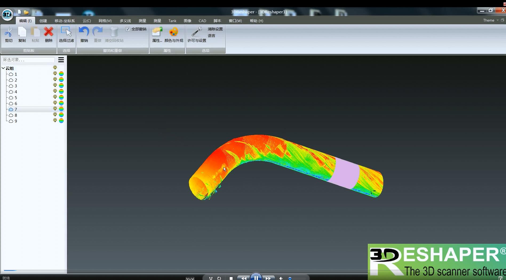506x280 pixels.
Task: Click the rainbow color icon for cloud 6
Action: (x=61, y=103)
